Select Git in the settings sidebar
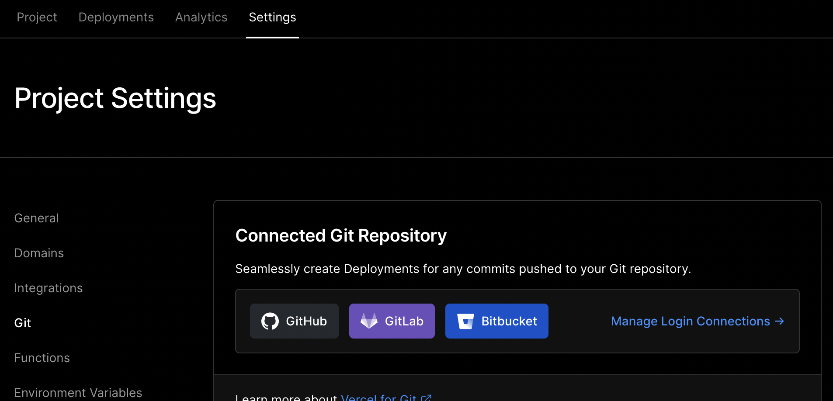 pyautogui.click(x=23, y=323)
